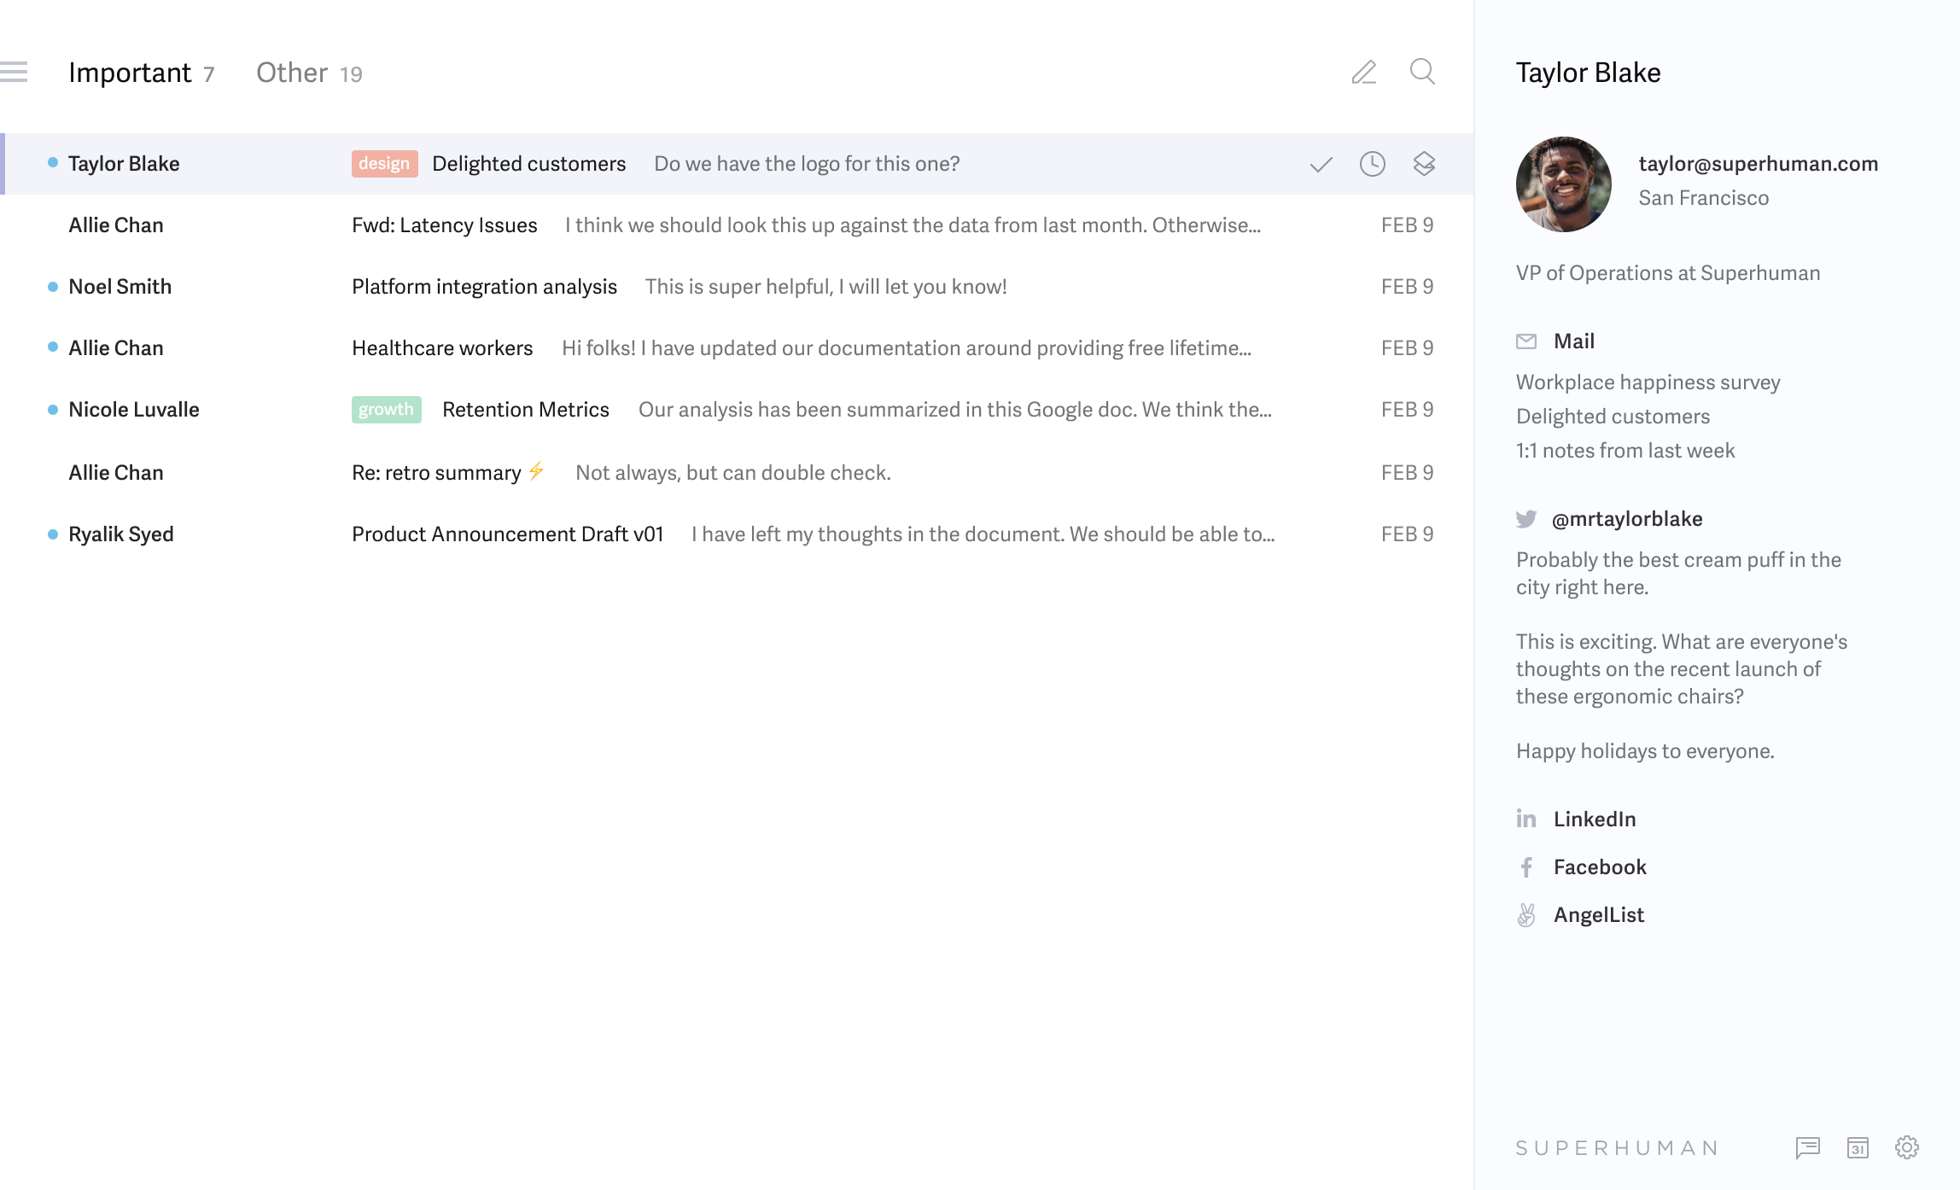Screen dimensions: 1960x1190
Task: Click the design label on Delighted customers
Action: click(x=384, y=163)
